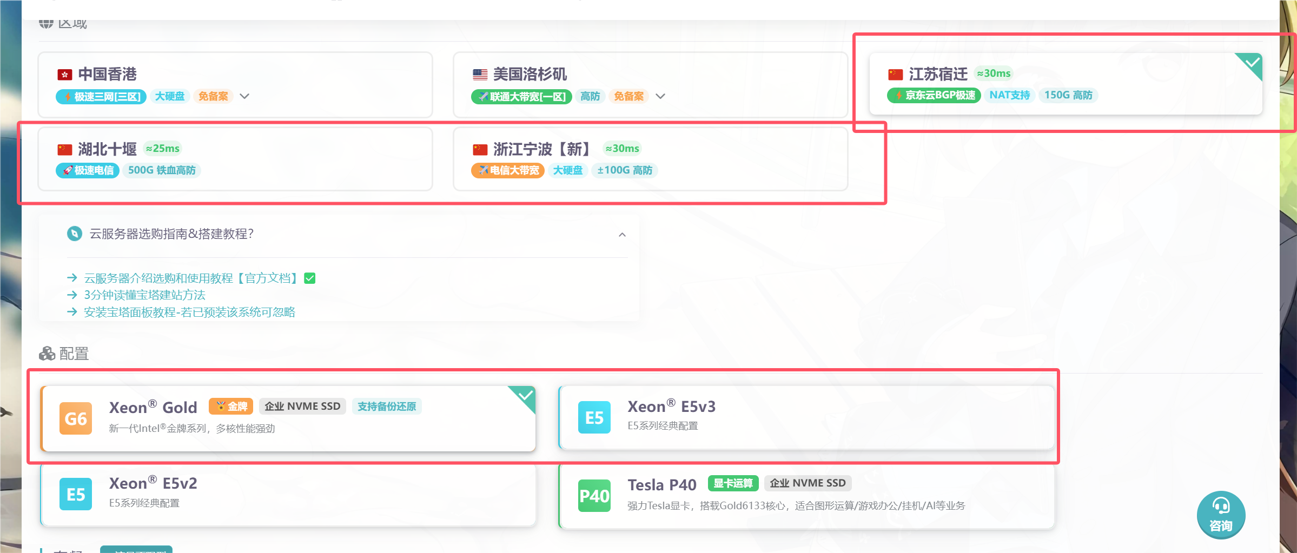Open the 3分钟读懂宝塔建站方法 link

[x=145, y=295]
